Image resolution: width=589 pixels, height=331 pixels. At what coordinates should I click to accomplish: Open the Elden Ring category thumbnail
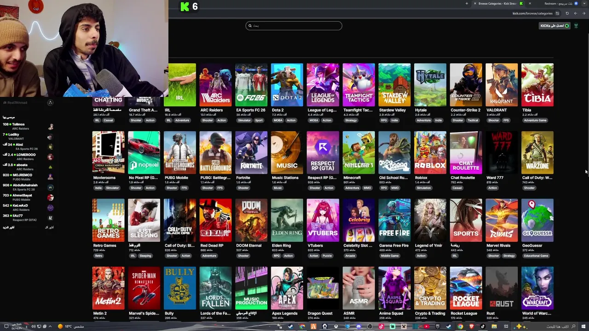pyautogui.click(x=287, y=220)
